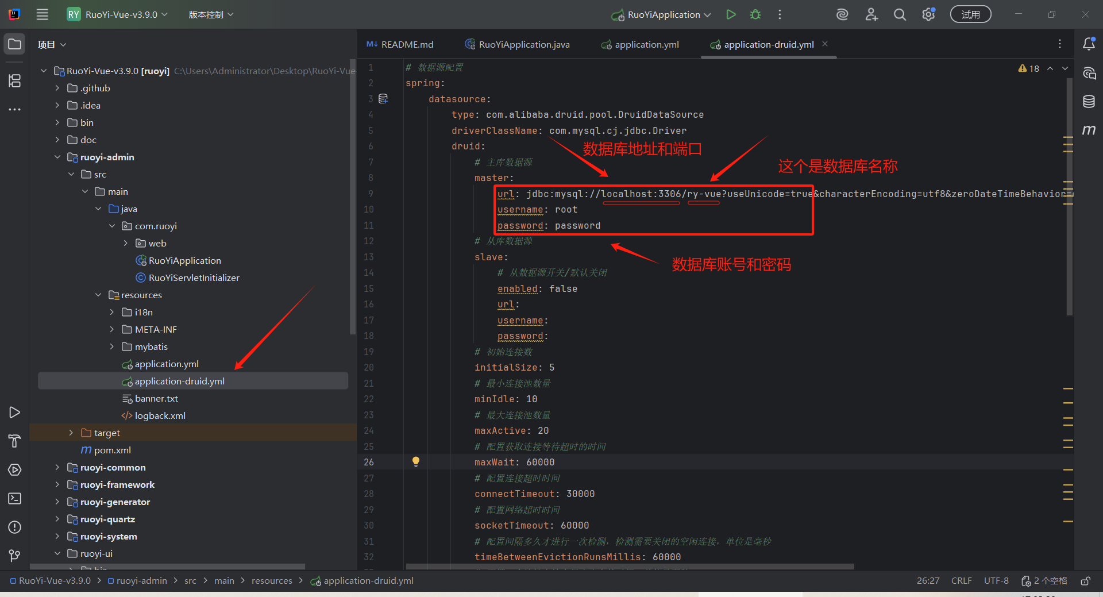1103x597 pixels.
Task: Toggle the Structure tool window button
Action: [15, 81]
